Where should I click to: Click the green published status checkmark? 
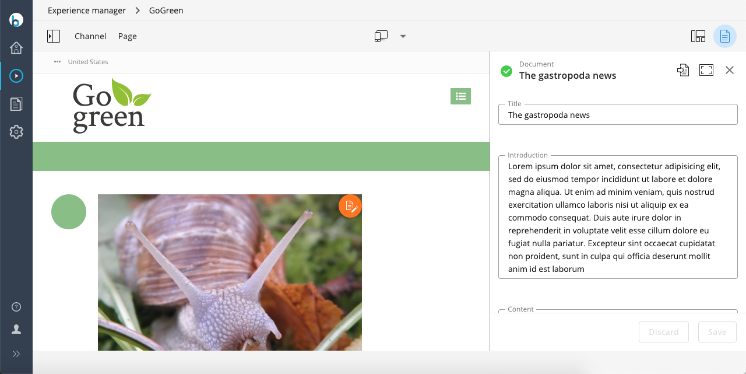(x=506, y=71)
